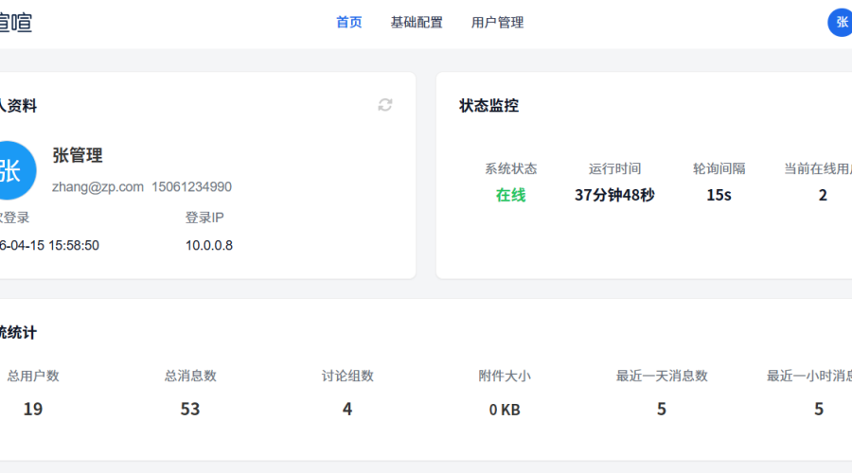Click the online users value 2

(x=823, y=195)
